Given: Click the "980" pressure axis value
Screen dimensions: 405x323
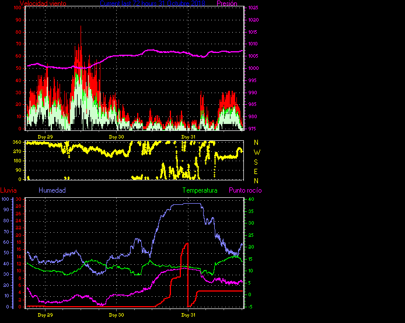Looking at the screenshot, I should point(253,116).
